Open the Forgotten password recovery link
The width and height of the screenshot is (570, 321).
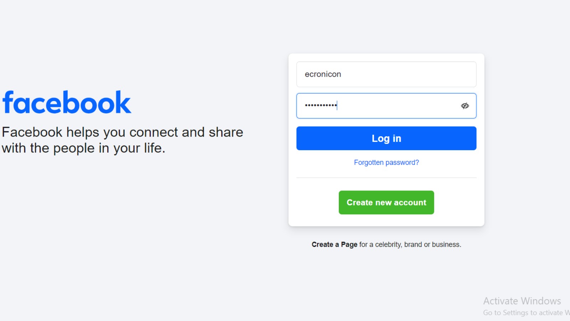(386, 162)
